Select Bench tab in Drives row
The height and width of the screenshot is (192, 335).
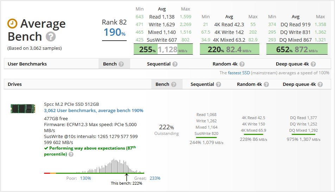coord(162,84)
